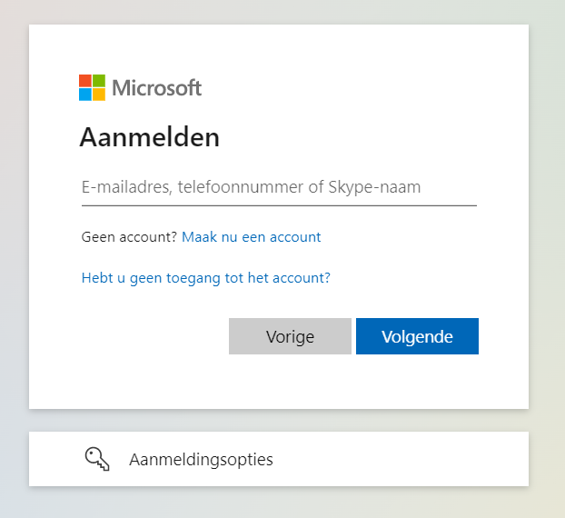This screenshot has width=565, height=518.
Task: Click the yellow square in Microsoft logo
Action: click(x=98, y=94)
